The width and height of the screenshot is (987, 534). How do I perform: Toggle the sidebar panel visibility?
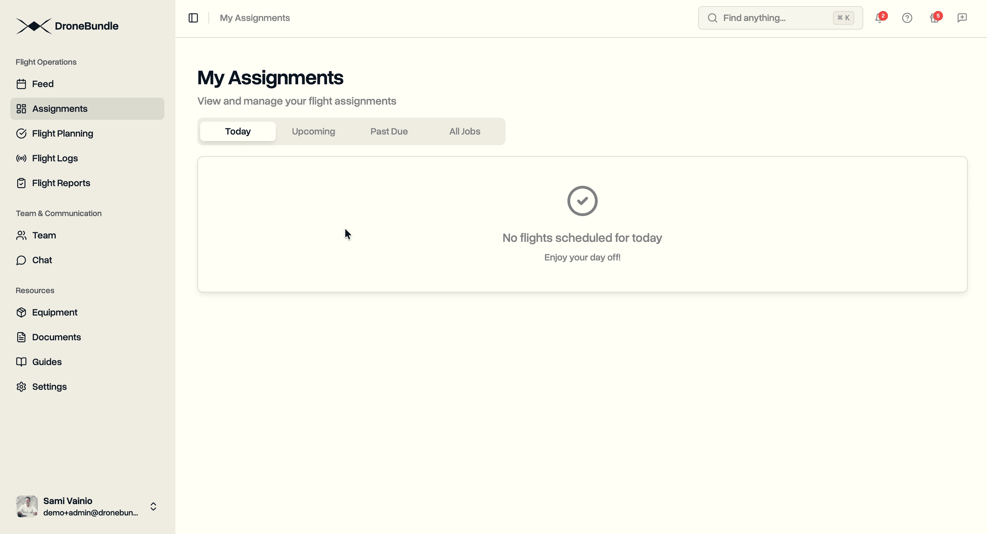(193, 18)
